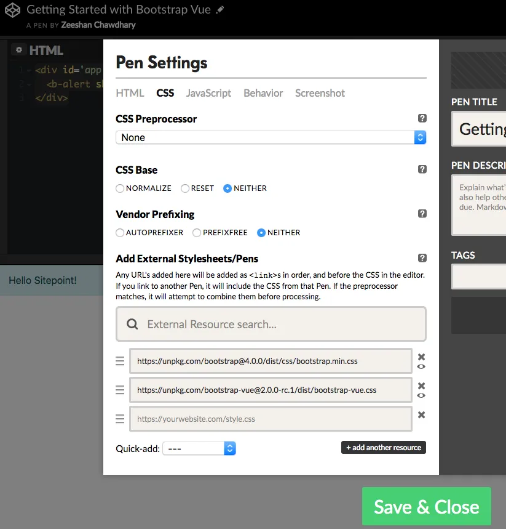The image size is (506, 529).
Task: Preview the bootstrap.min.css resource via eye icon
Action: point(421,366)
